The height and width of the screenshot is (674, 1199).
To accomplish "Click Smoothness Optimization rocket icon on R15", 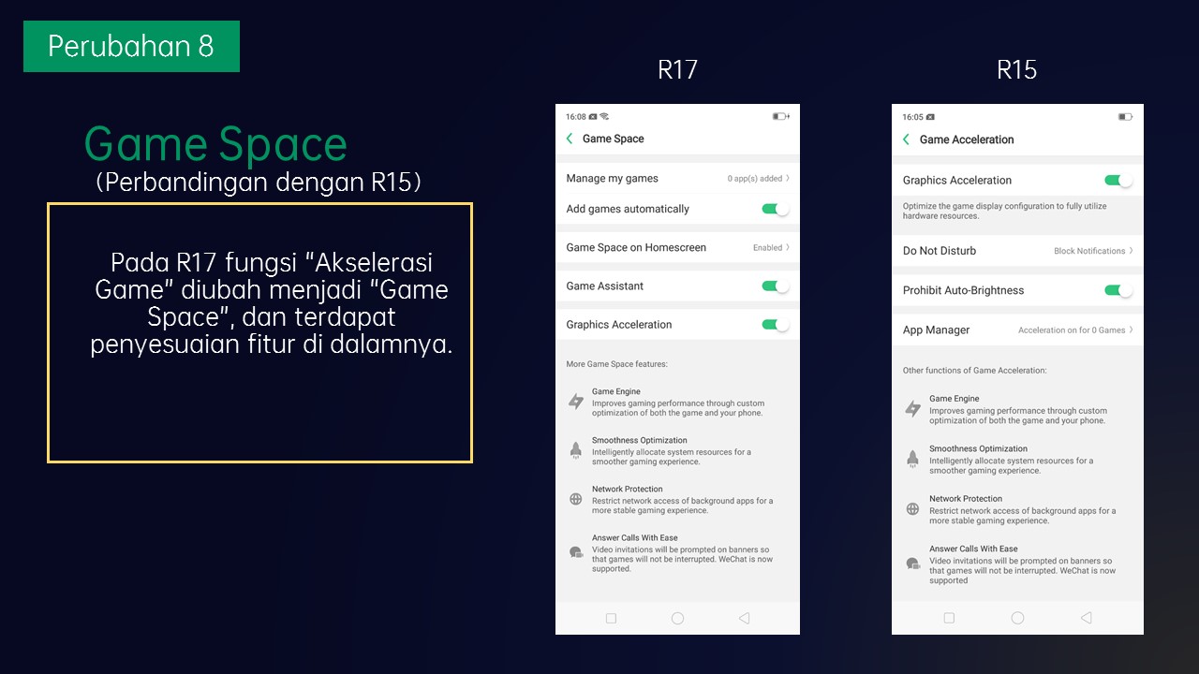I will [x=912, y=459].
